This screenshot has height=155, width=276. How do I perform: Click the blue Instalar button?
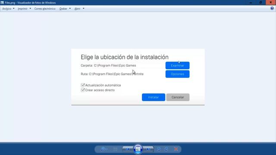154,97
